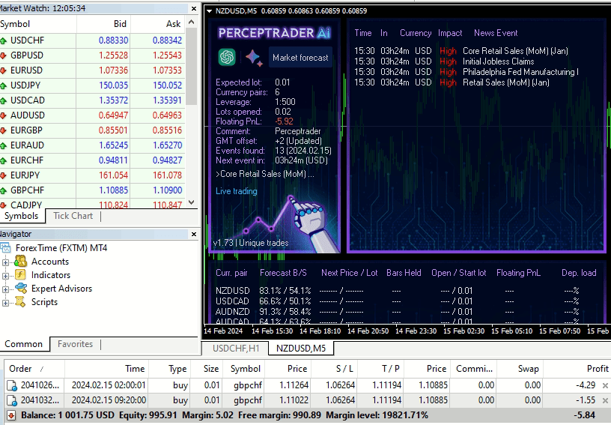Click the Scripts icon in Navigator
The height and width of the screenshot is (425, 611).
[21, 302]
